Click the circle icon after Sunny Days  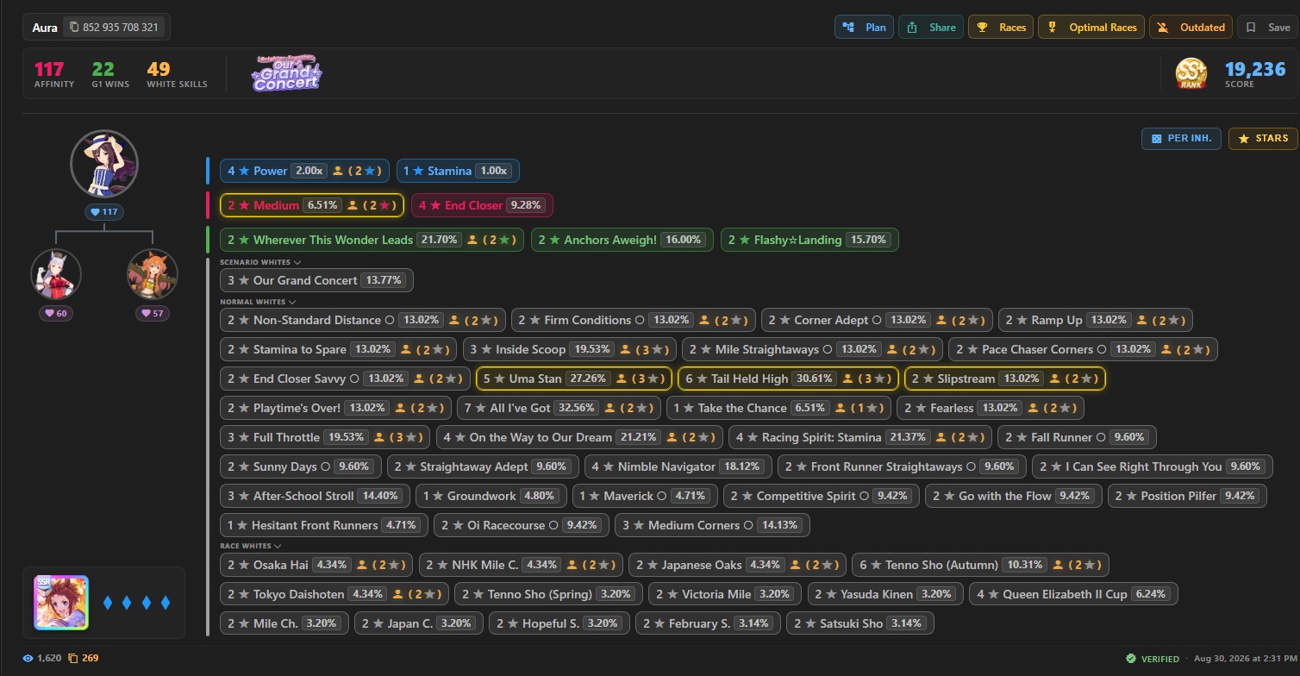[325, 466]
